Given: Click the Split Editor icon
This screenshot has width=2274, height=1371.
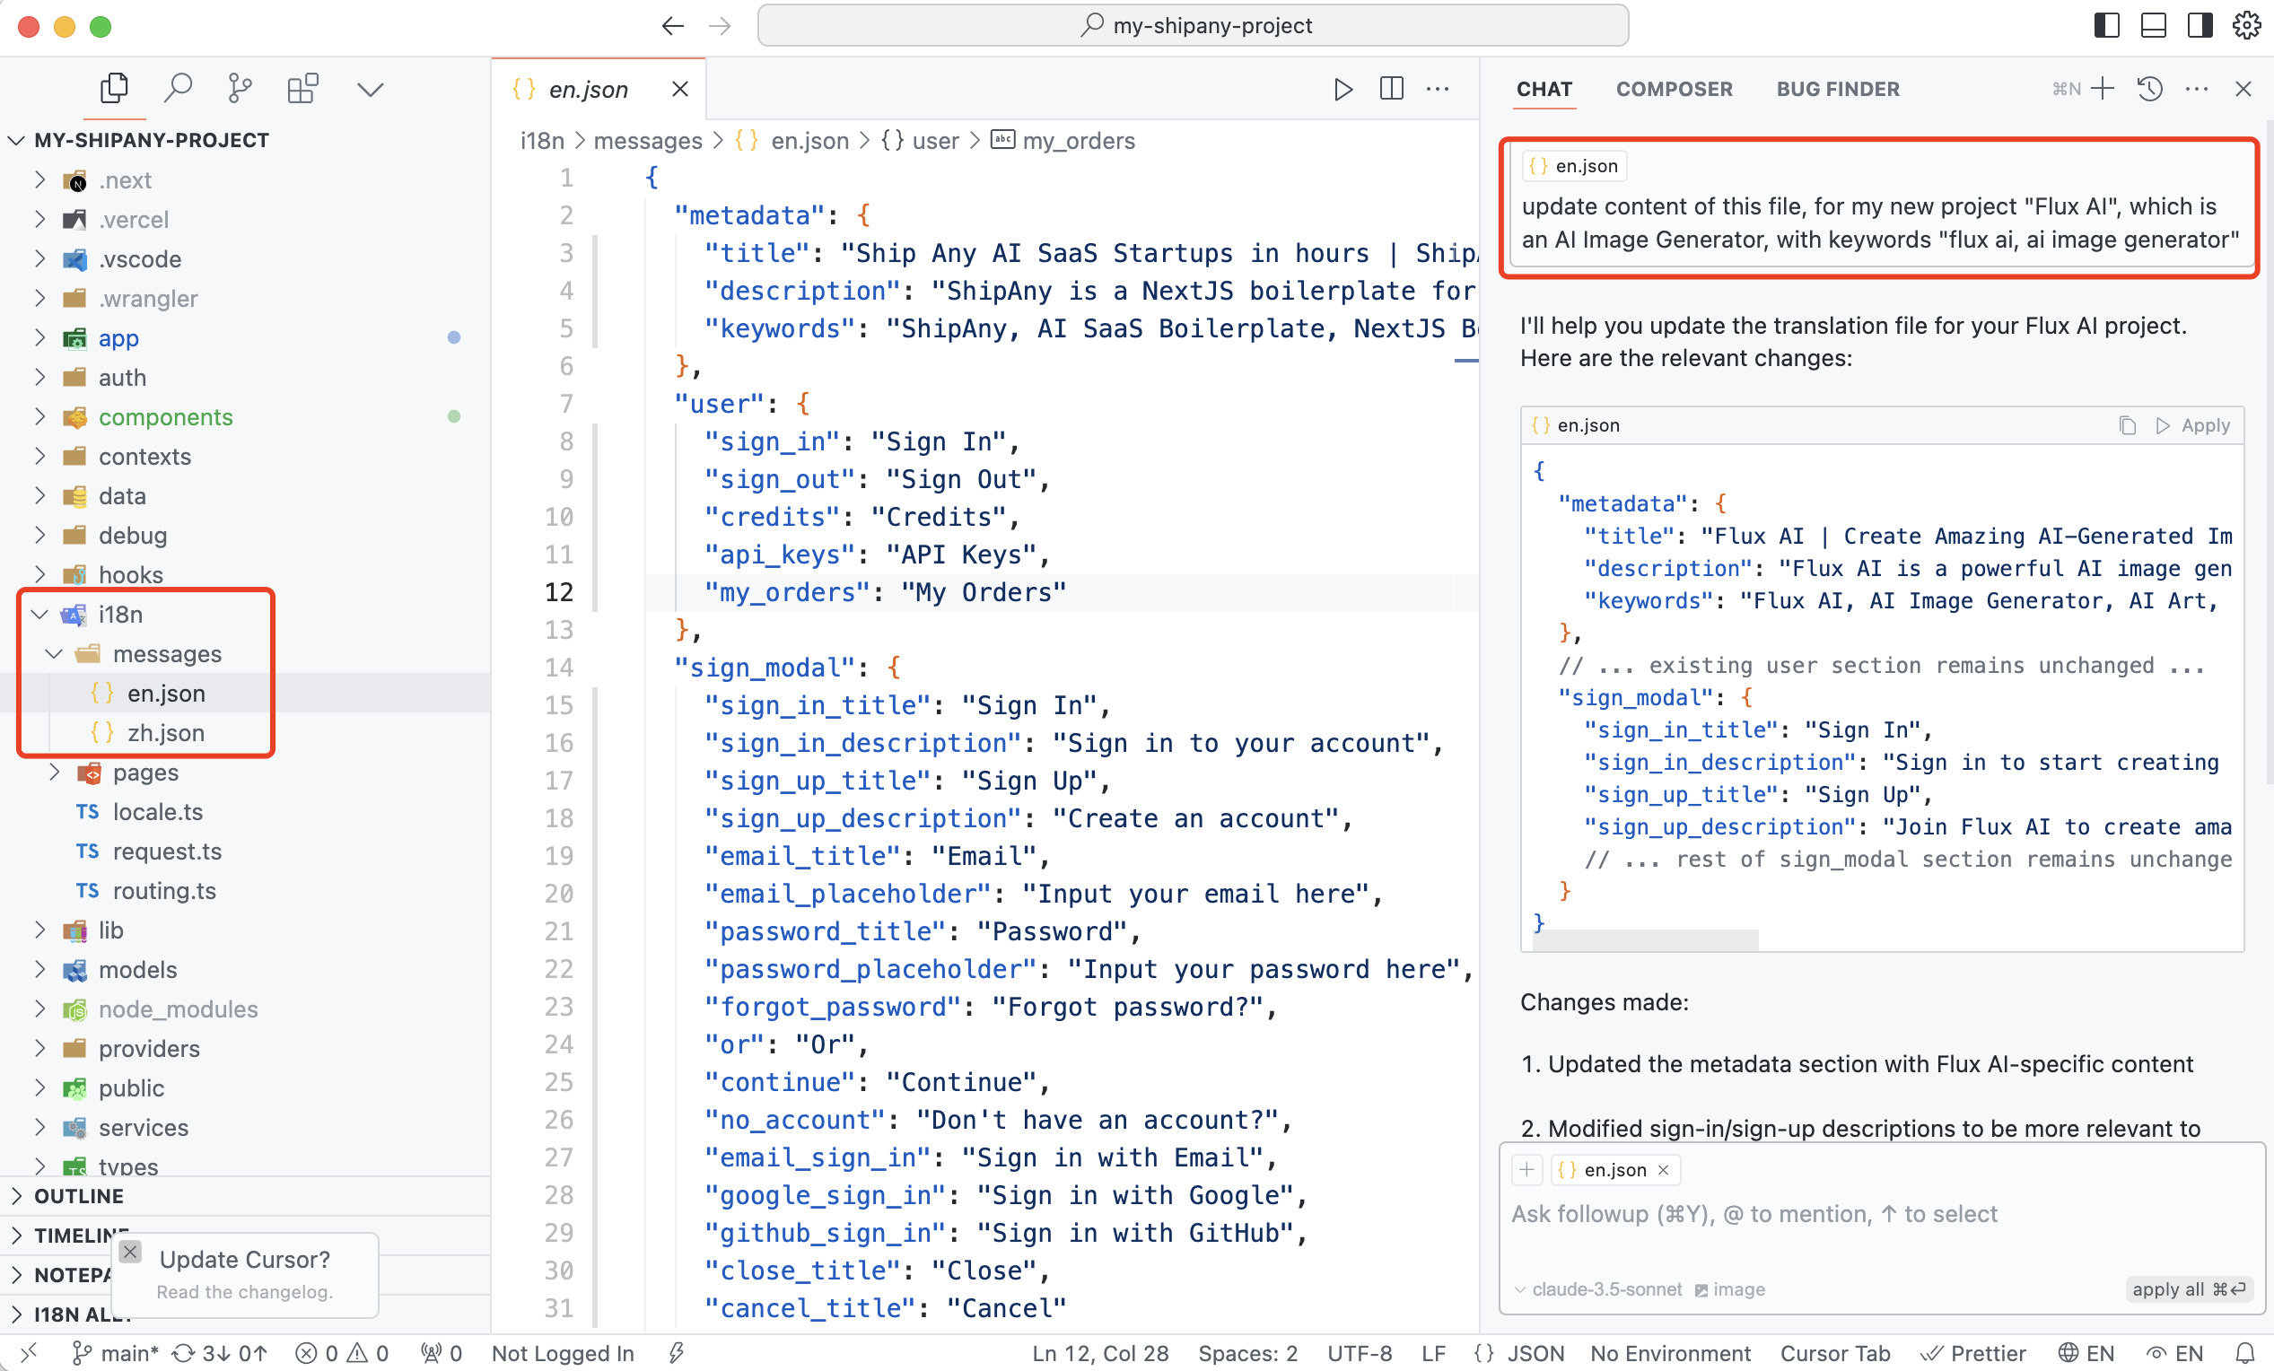Looking at the screenshot, I should click(x=1391, y=89).
